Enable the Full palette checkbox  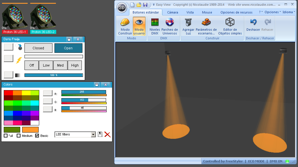pyautogui.click(x=6, y=136)
